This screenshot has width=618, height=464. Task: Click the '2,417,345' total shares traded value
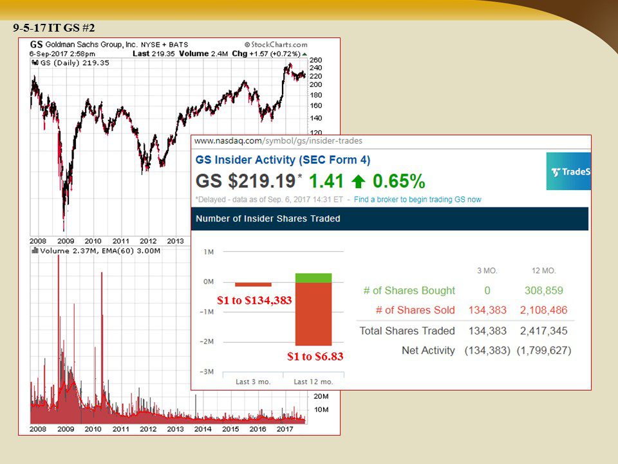pos(543,331)
